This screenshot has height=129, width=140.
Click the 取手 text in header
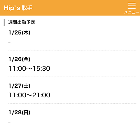[27, 8]
